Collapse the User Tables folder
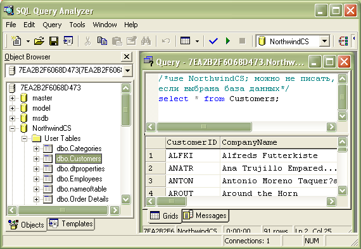 pos(24,138)
